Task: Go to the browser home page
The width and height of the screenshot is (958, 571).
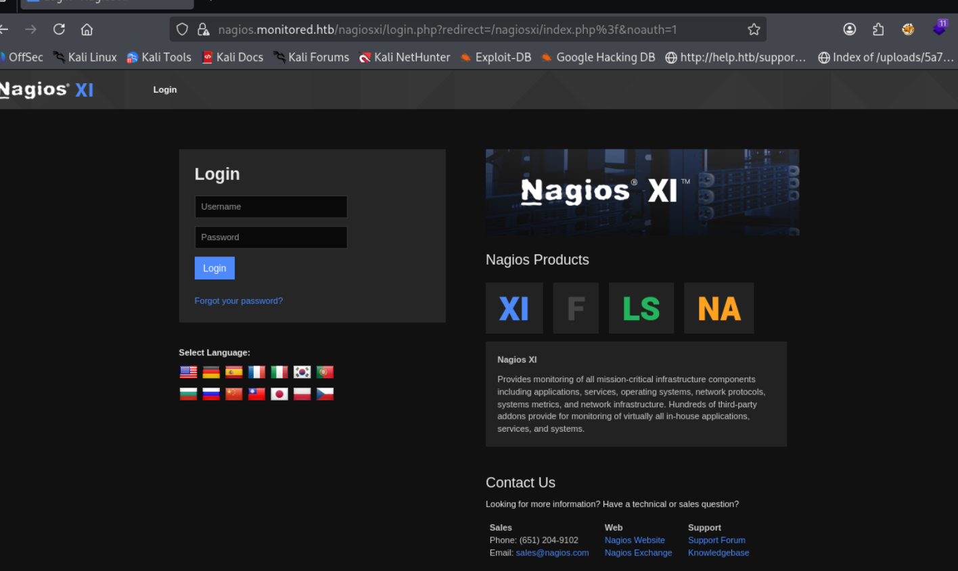Action: coord(87,29)
